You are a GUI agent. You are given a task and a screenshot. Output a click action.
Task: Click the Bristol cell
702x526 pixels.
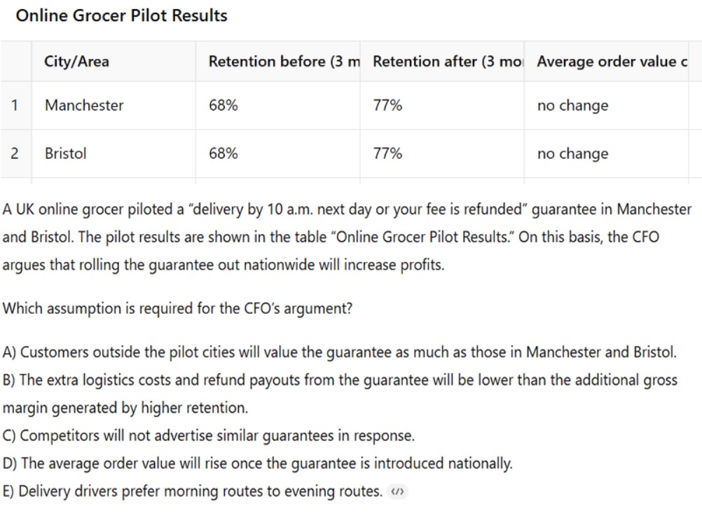pyautogui.click(x=66, y=154)
